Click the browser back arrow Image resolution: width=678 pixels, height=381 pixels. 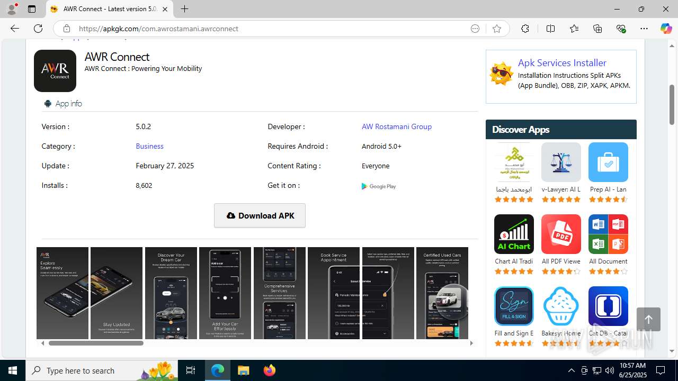15,29
